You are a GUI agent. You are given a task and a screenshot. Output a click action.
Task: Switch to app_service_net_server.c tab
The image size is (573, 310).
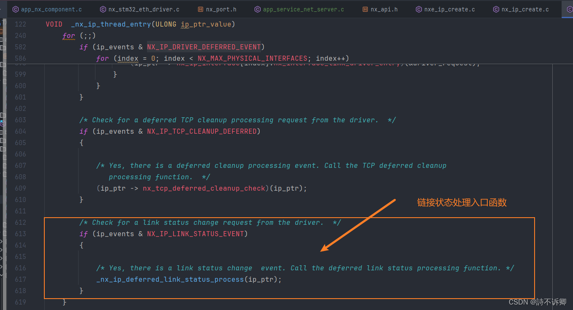tap(299, 9)
